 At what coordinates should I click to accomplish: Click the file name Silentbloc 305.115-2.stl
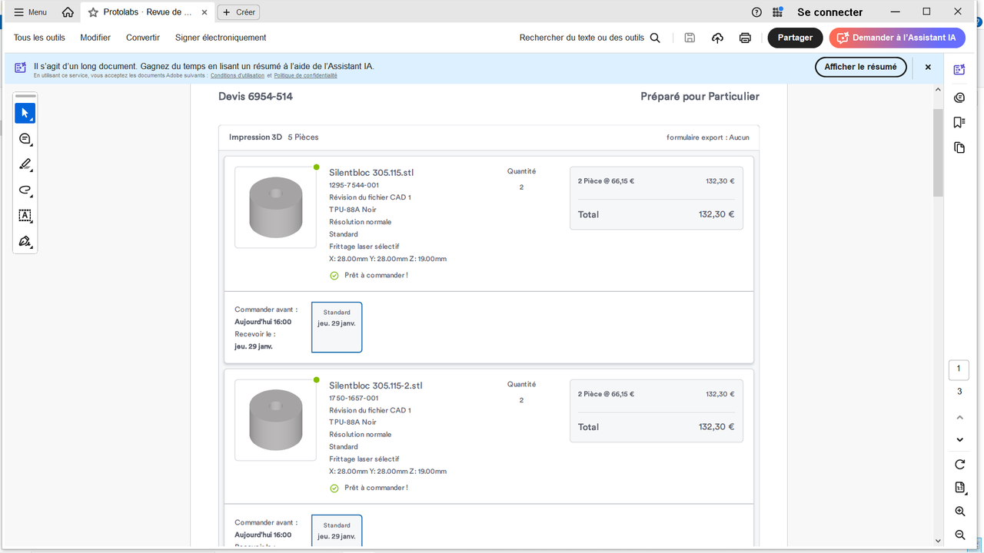pyautogui.click(x=376, y=386)
